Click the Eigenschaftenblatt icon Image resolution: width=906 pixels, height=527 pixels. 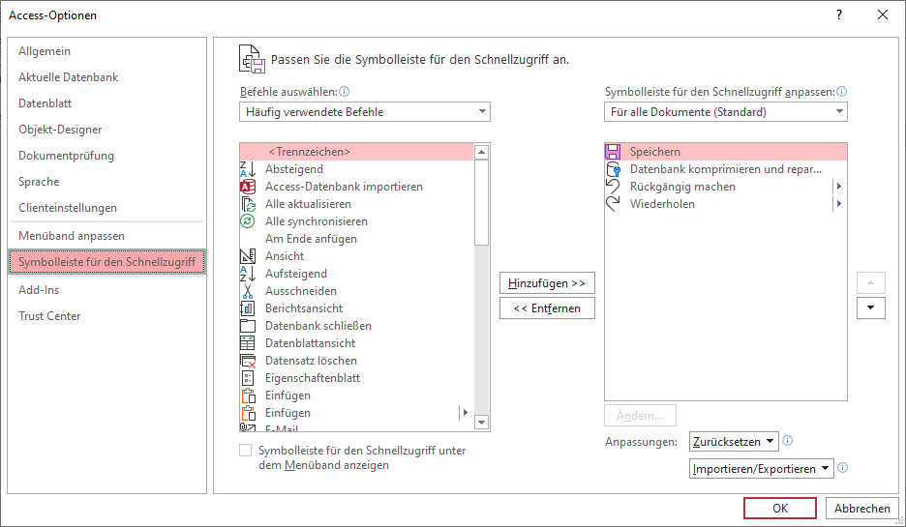point(247,377)
